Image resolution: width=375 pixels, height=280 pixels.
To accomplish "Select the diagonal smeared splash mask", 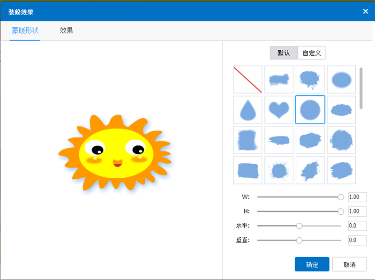I will [310, 170].
